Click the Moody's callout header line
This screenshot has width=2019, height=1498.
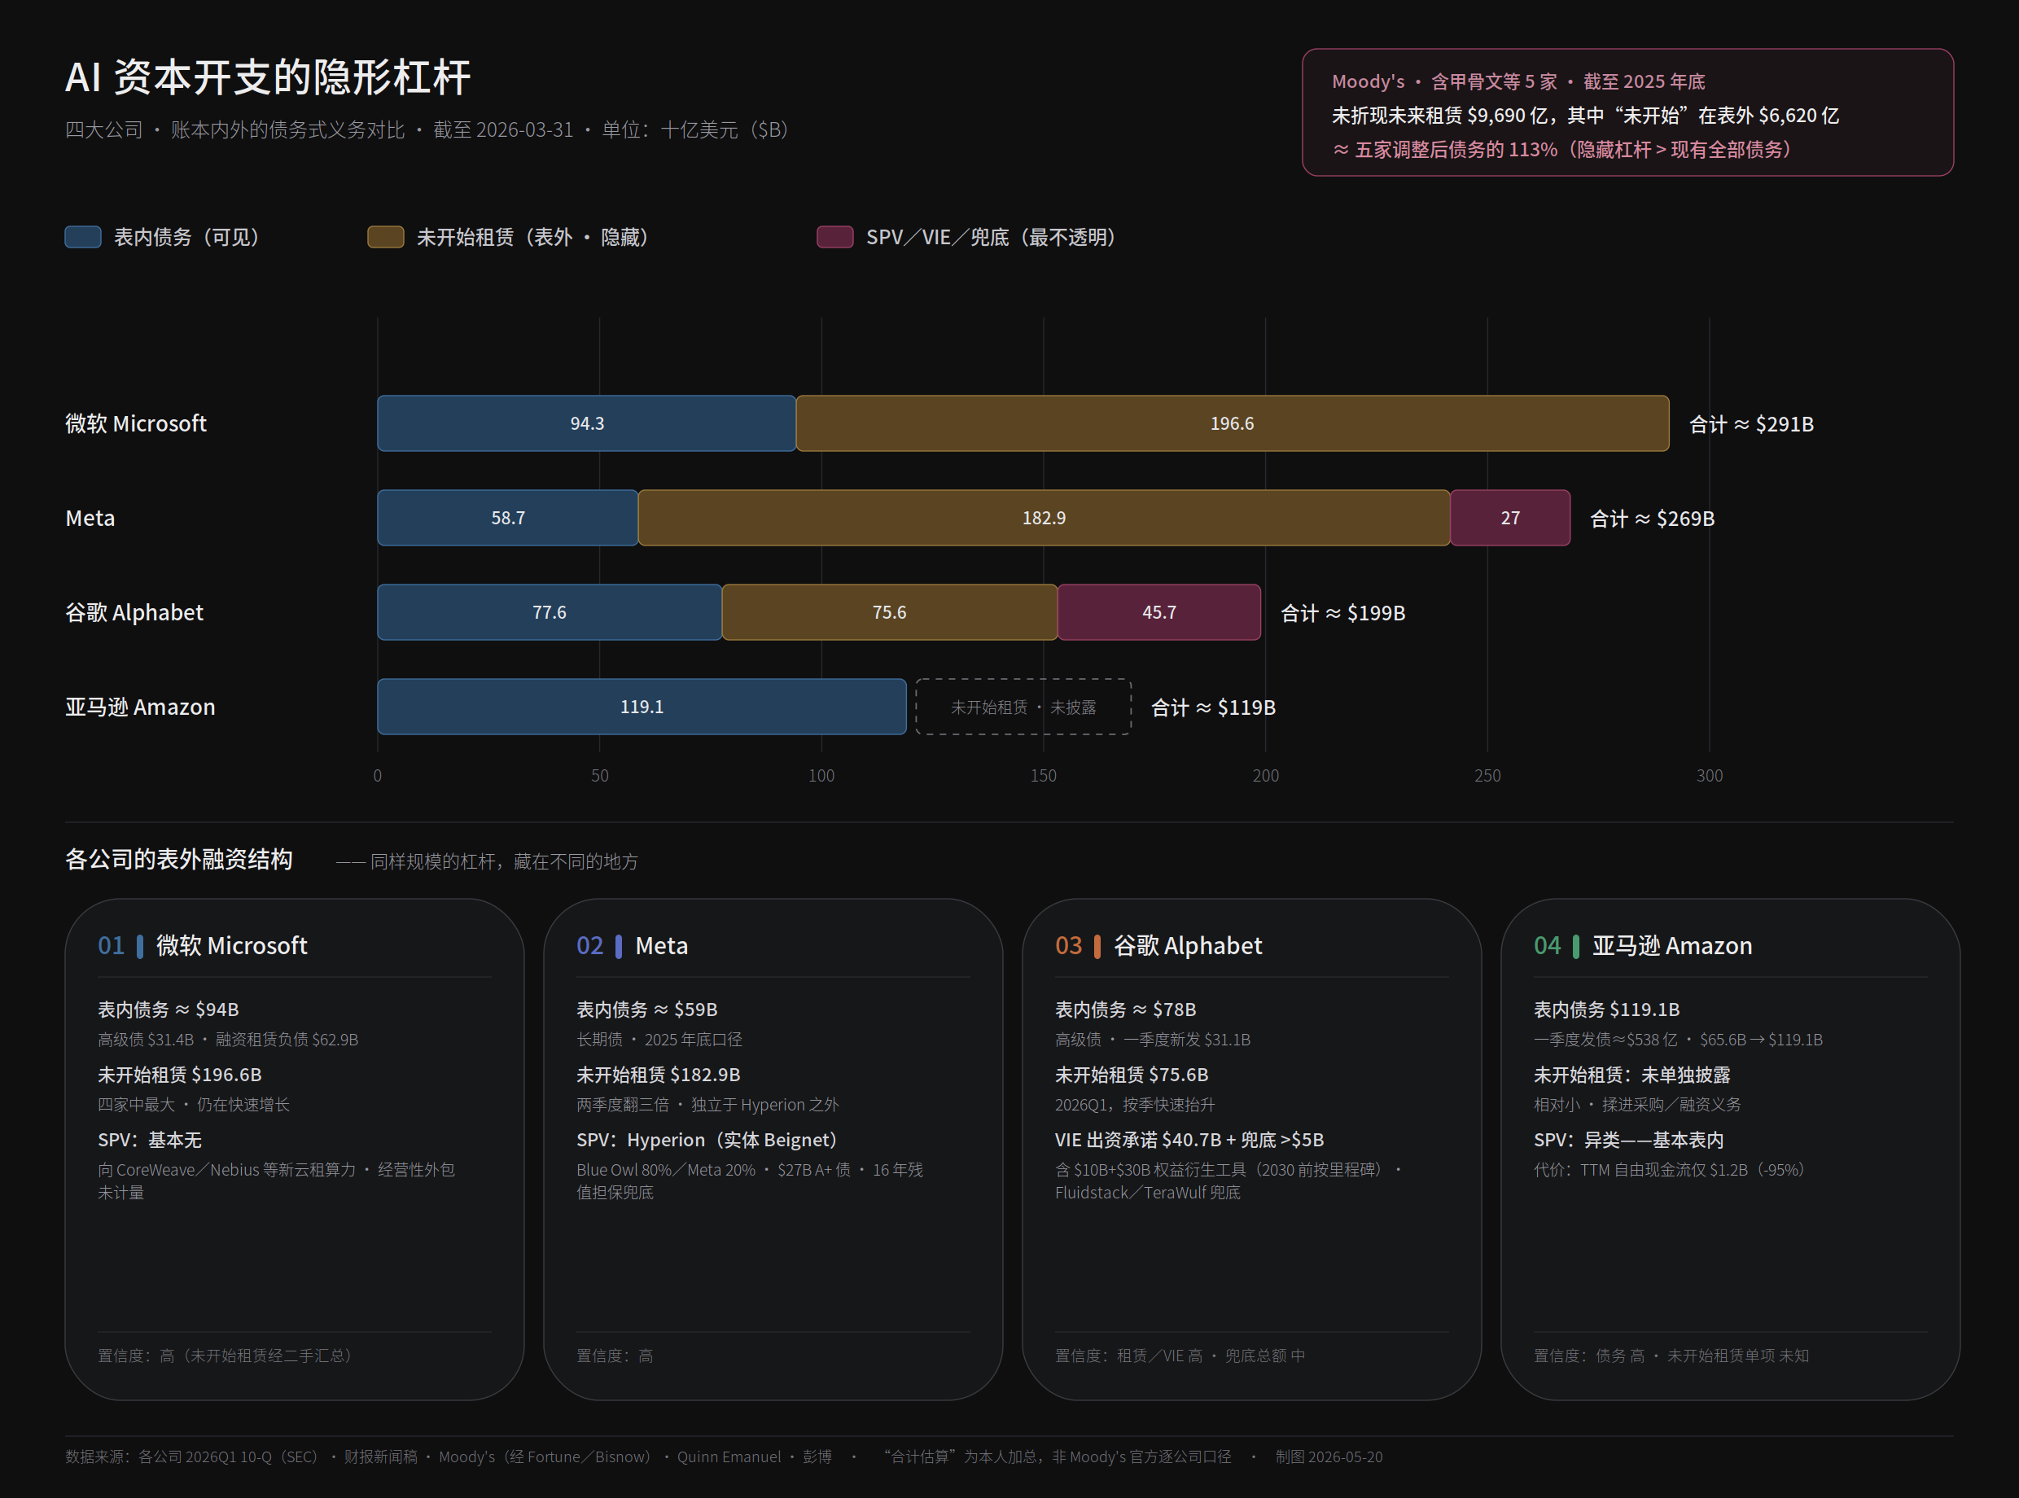coord(1518,81)
